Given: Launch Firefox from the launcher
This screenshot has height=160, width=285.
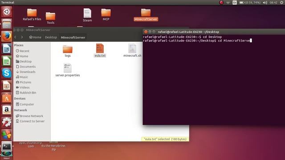Looking at the screenshot, I should click(x=7, y=36).
